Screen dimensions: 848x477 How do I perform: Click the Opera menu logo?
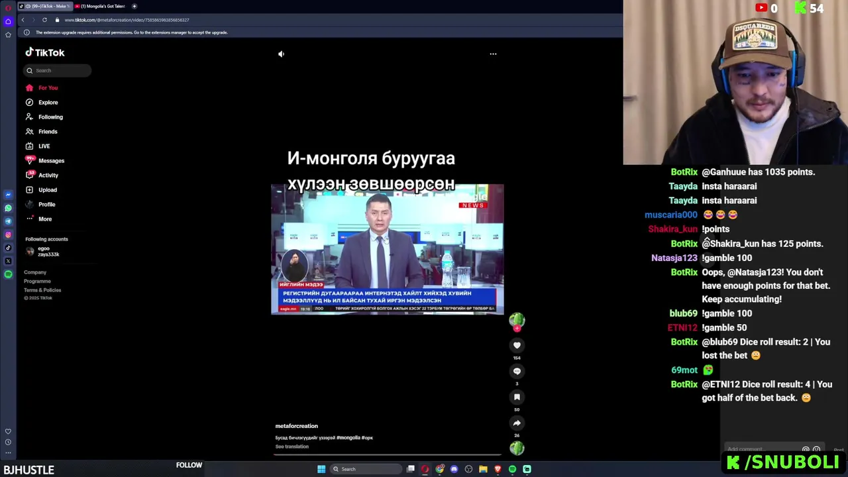(8, 7)
